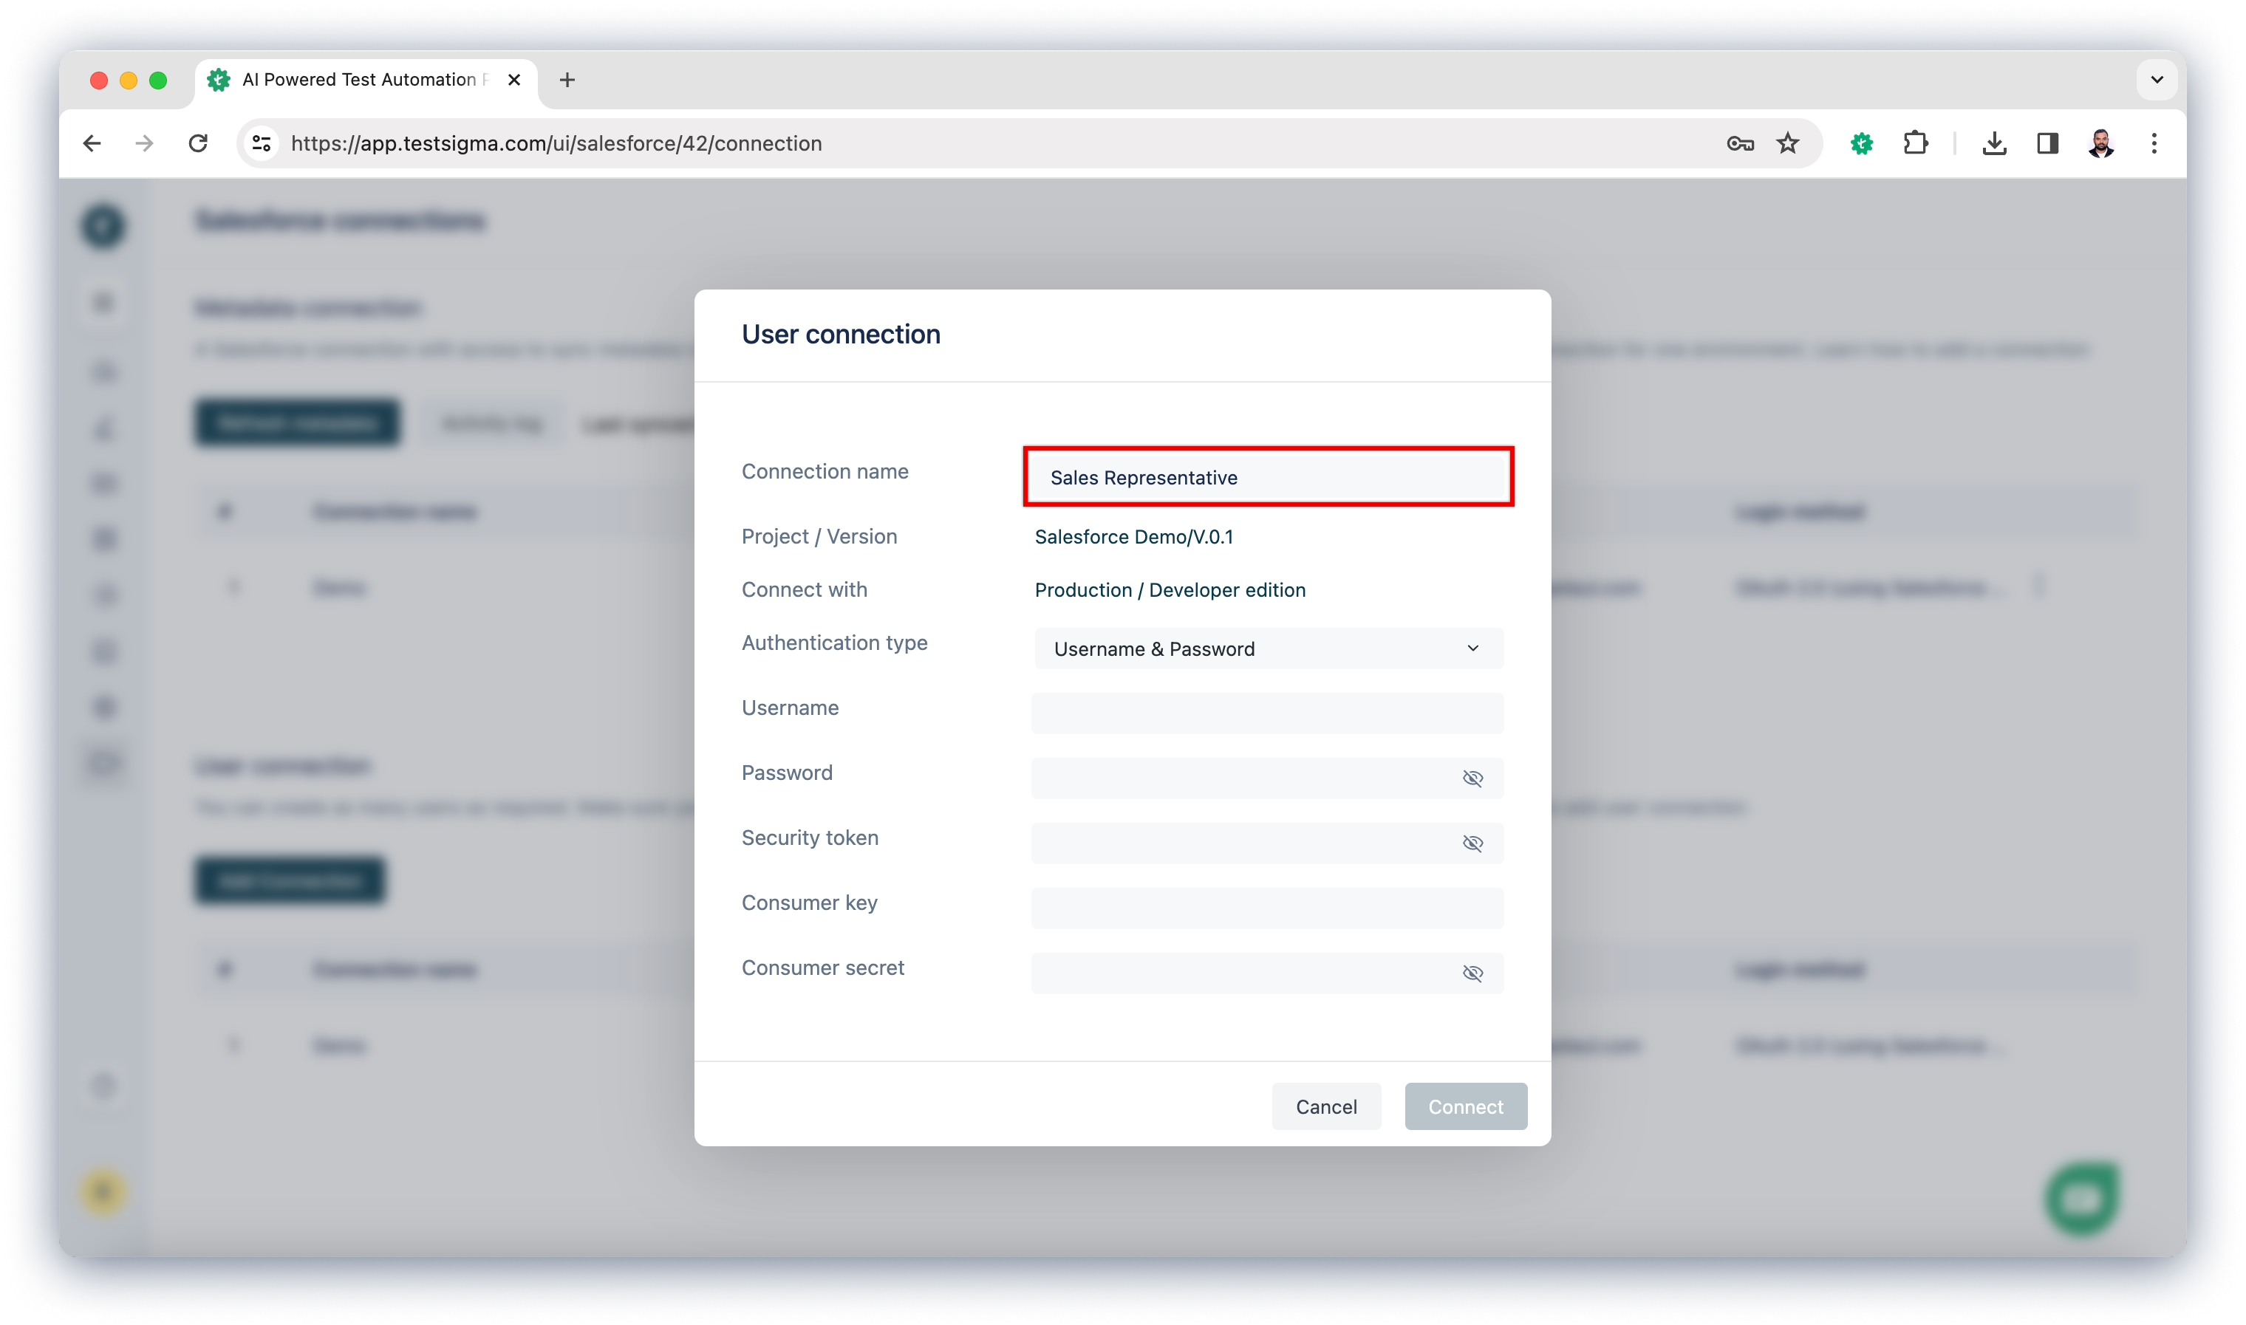Image resolution: width=2246 pixels, height=1325 pixels.
Task: Click the Connection name input field
Action: 1267,478
